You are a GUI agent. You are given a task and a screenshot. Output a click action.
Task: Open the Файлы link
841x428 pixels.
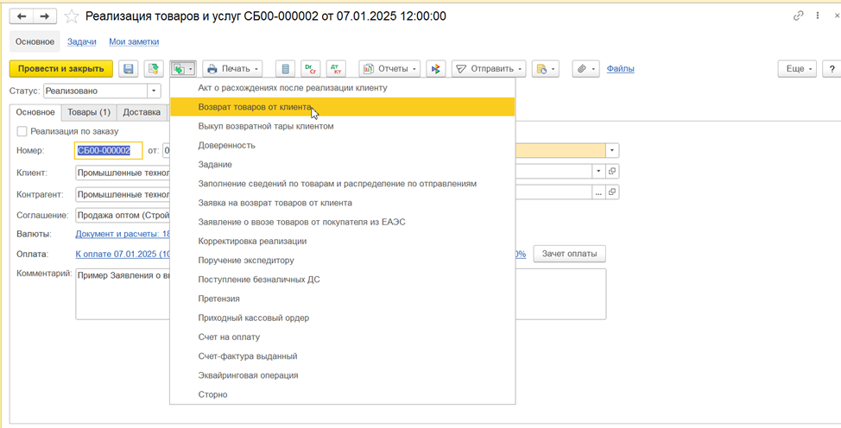621,69
